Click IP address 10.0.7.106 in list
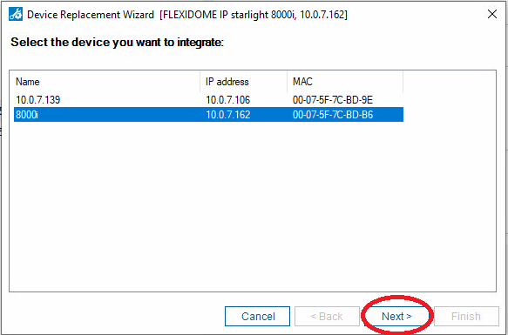This screenshot has height=335, width=508. click(x=228, y=100)
